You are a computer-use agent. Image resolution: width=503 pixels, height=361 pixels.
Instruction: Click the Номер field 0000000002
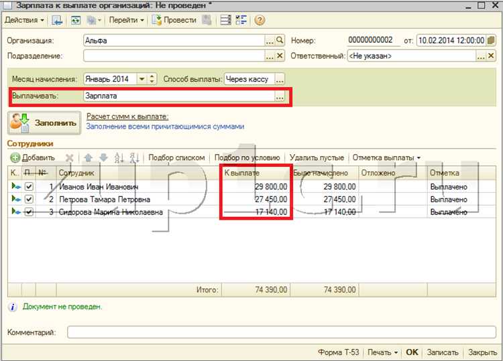click(x=374, y=40)
